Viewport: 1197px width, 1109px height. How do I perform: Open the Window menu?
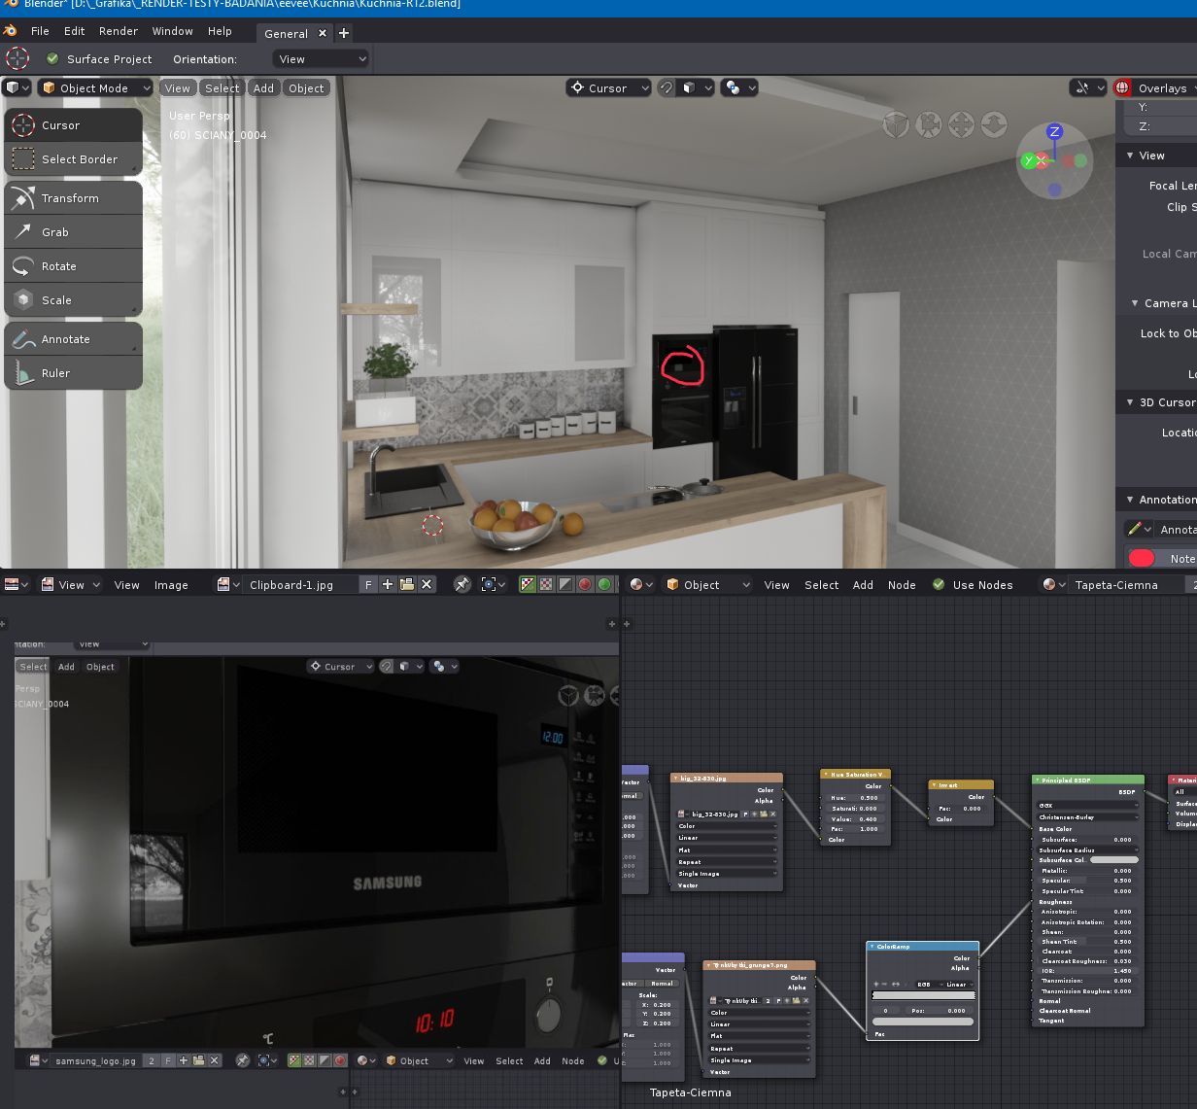172,31
